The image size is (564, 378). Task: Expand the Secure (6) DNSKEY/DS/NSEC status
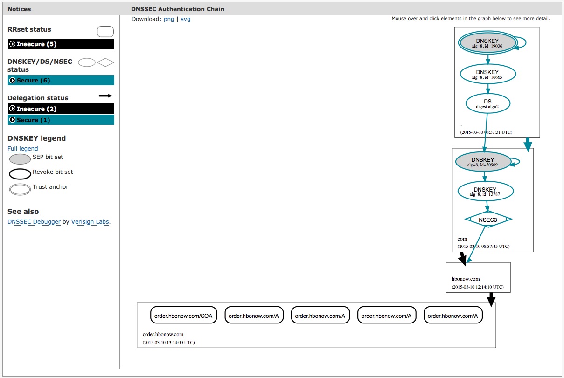point(61,81)
